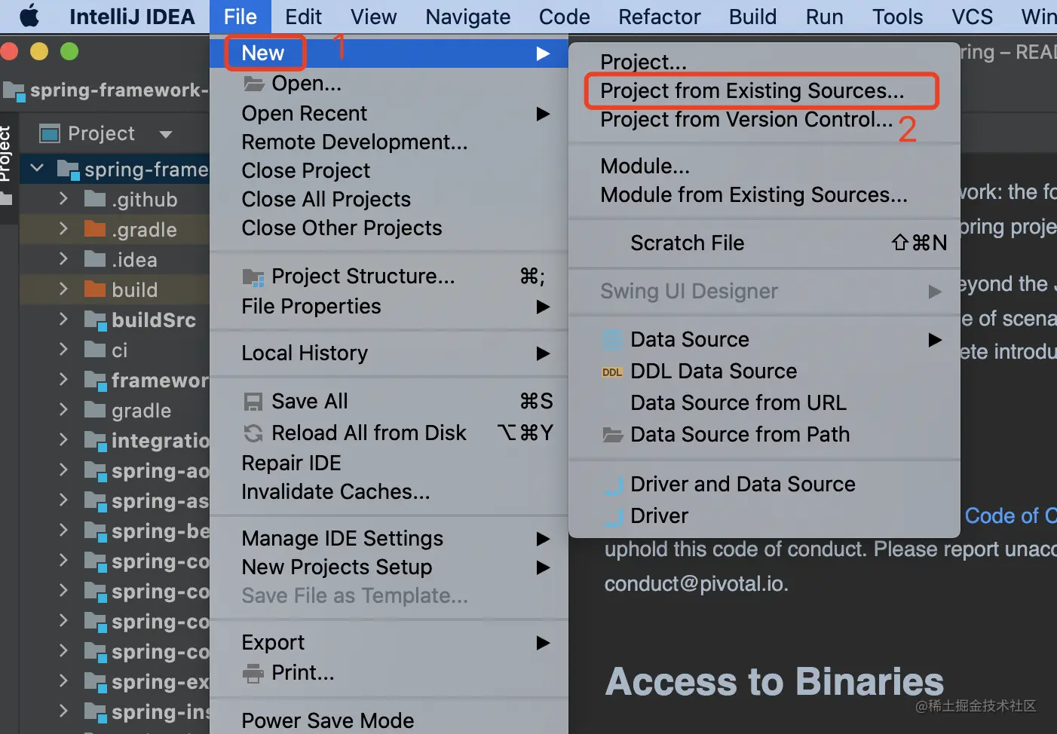Click the Save All floppy disk icon
1057x734 pixels.
click(253, 402)
